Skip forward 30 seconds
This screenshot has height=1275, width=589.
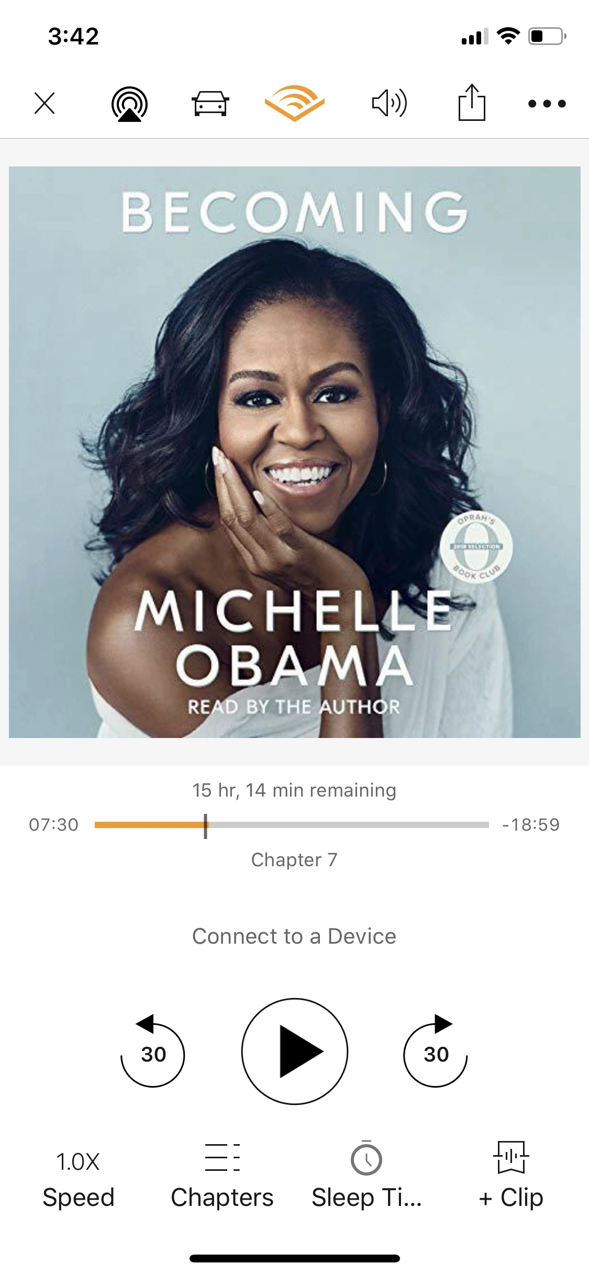pyautogui.click(x=436, y=1052)
